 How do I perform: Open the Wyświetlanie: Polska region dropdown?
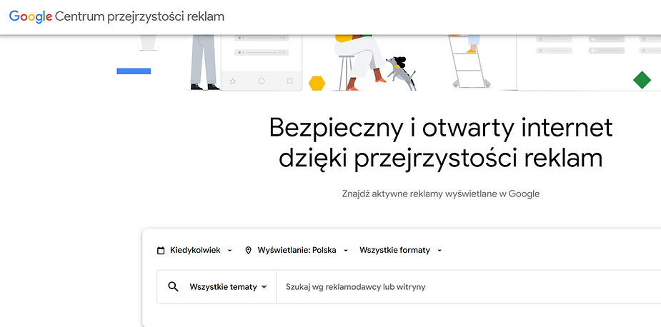pos(297,251)
